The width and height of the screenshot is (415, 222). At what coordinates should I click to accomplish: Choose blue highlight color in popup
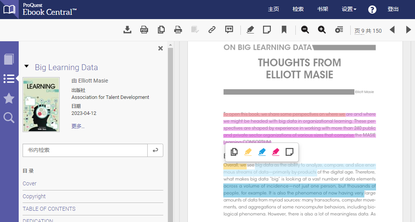tap(262, 152)
